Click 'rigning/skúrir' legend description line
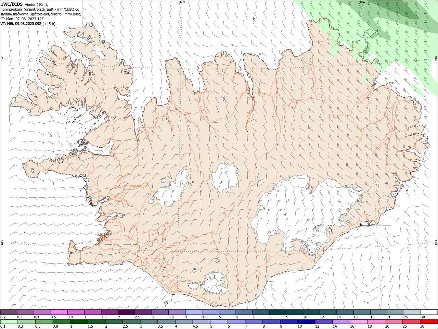The height and width of the screenshot is (329, 438). pyautogui.click(x=40, y=9)
